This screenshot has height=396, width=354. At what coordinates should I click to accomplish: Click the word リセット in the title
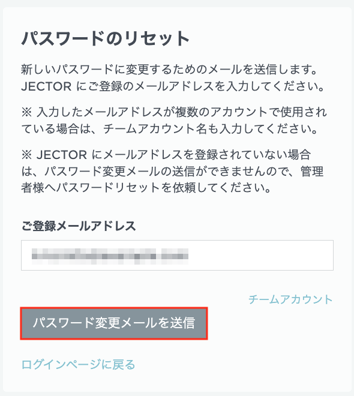point(157,38)
